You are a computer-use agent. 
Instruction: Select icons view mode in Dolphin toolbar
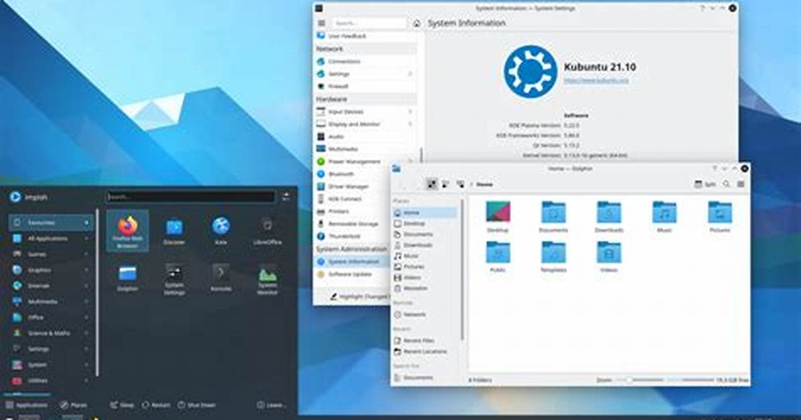(432, 184)
